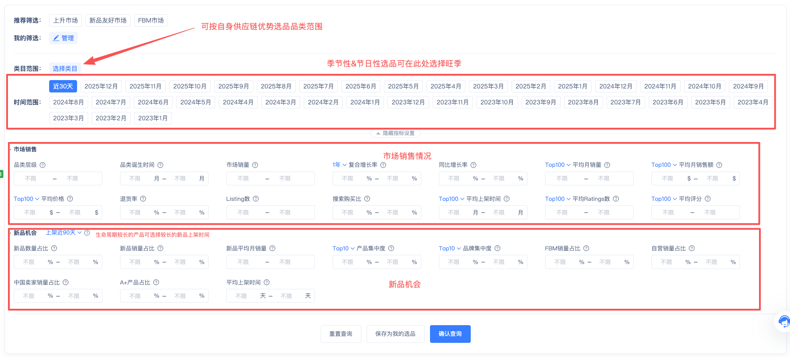The image size is (790, 357).
Task: Focus the maximum A+产品占比 input field
Action: (180, 296)
